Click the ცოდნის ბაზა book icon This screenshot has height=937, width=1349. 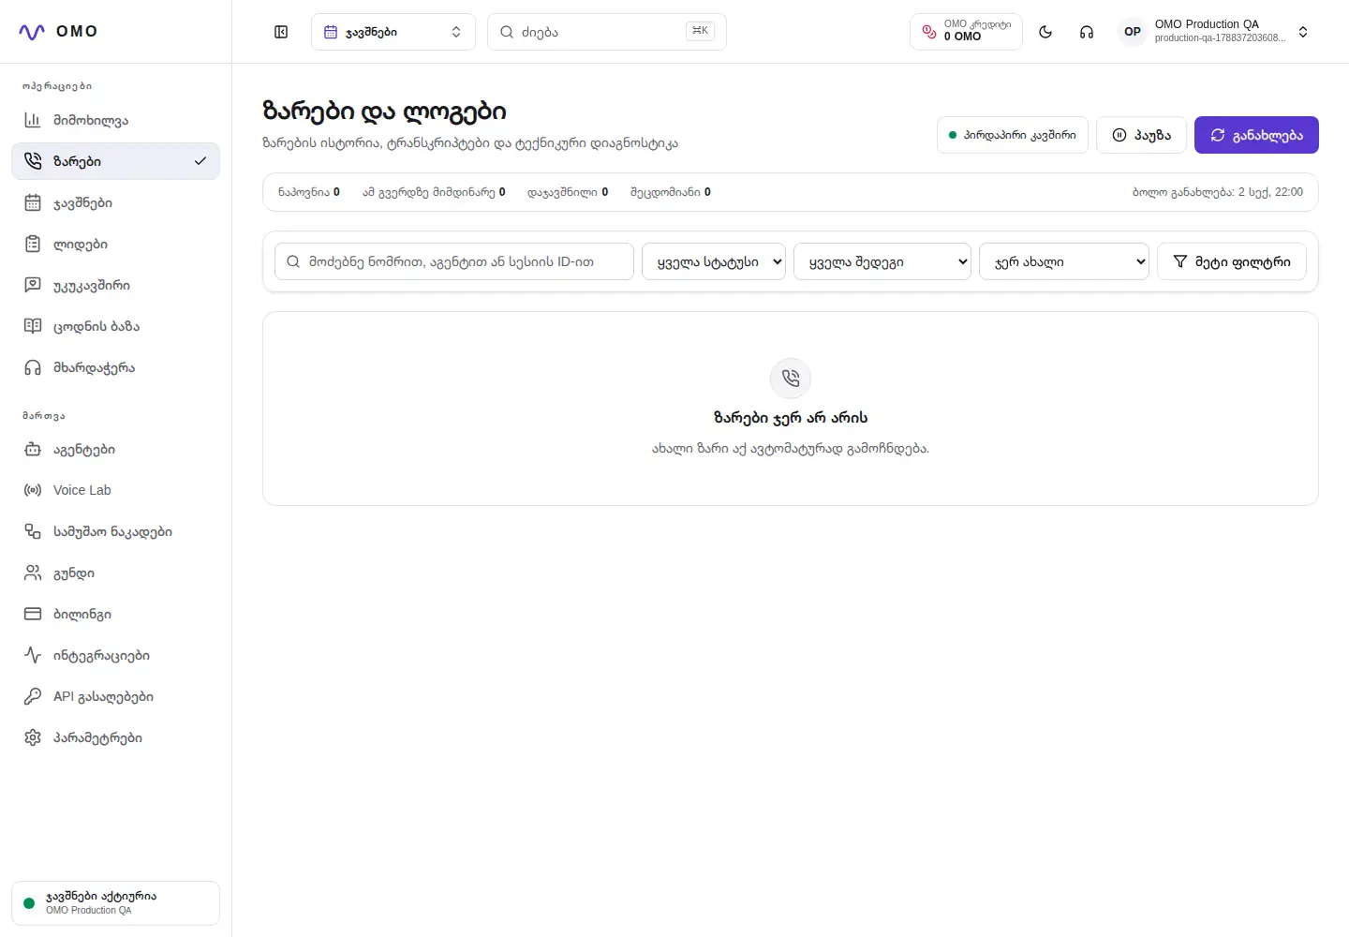point(33,326)
